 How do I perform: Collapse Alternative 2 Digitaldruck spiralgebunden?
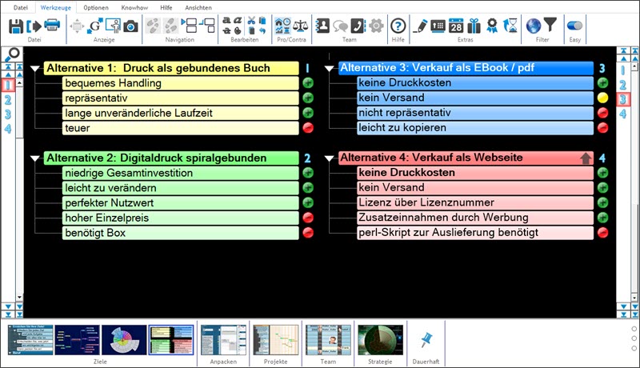coord(34,159)
